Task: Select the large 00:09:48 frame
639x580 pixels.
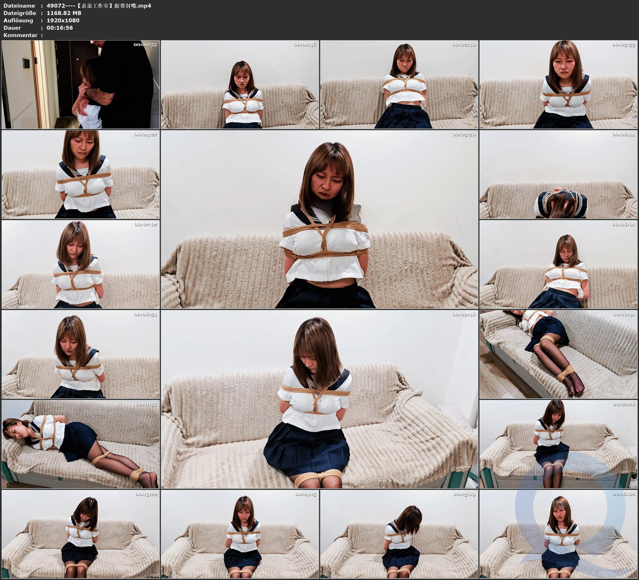Action: [x=320, y=399]
